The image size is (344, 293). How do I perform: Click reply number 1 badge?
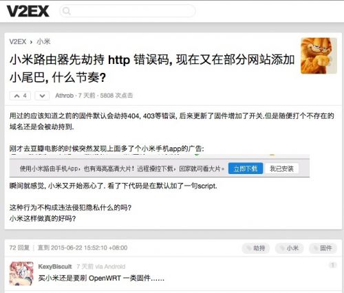point(332,265)
